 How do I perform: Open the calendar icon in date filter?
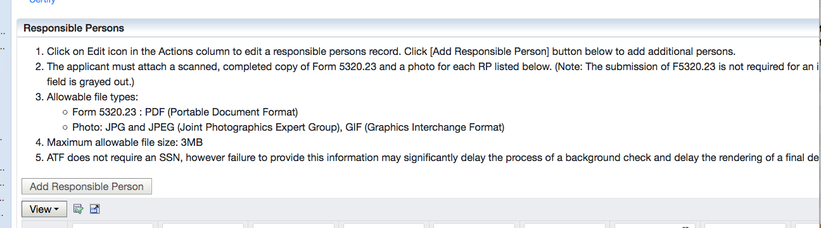(685, 226)
